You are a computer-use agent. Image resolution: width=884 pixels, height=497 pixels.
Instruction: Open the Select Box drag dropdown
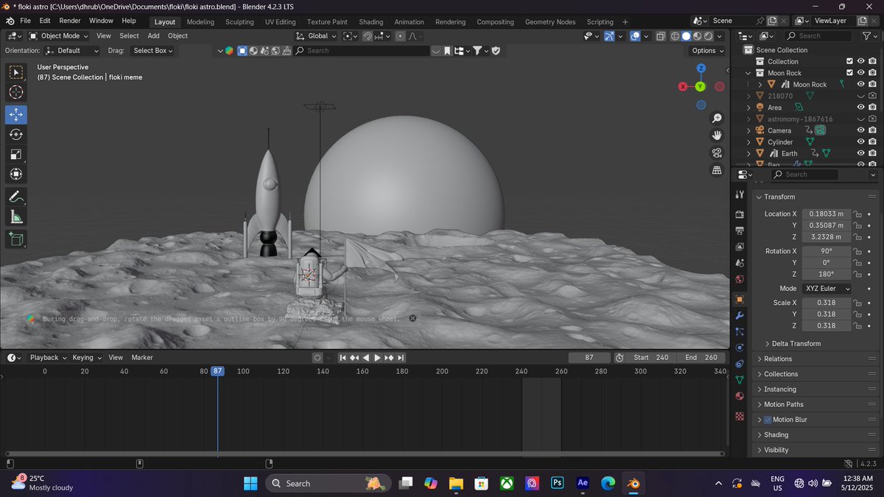(152, 51)
